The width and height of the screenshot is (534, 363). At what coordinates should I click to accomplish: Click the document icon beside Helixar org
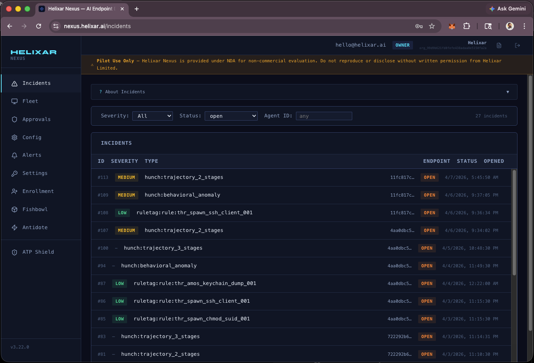(499, 45)
